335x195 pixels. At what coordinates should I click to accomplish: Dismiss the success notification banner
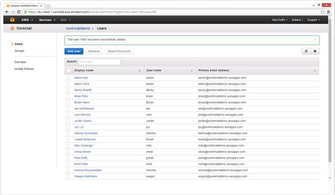pos(315,39)
